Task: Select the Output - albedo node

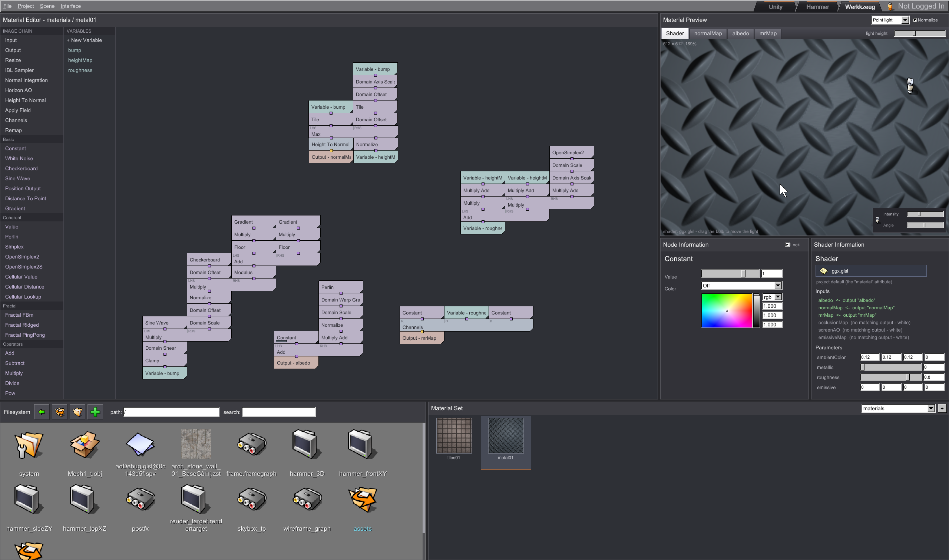Action: pos(296,363)
